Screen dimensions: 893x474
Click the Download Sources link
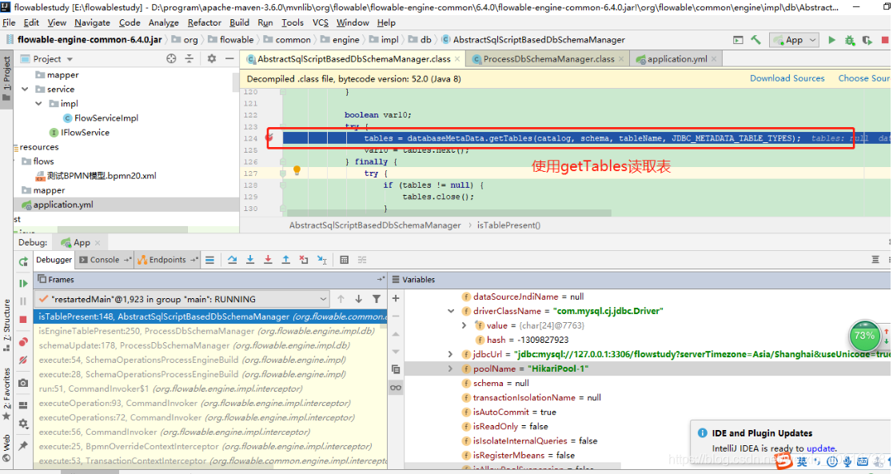coord(787,78)
